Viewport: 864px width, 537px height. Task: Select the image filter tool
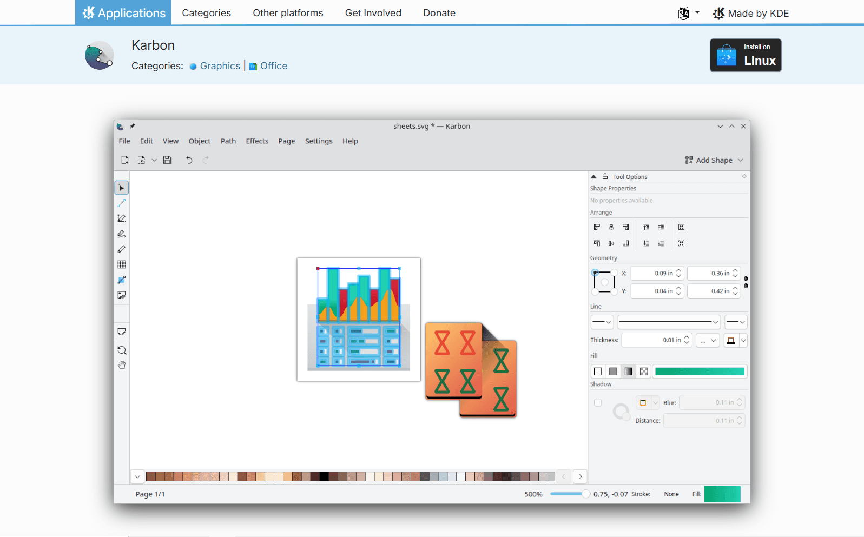[x=121, y=295]
